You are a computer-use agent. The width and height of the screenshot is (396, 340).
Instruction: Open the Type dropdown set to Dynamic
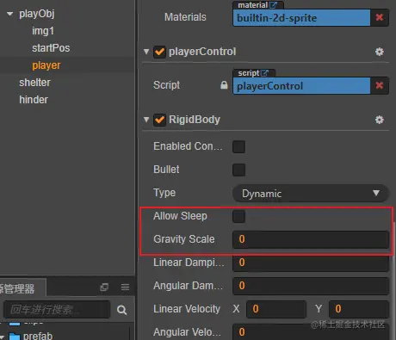pyautogui.click(x=311, y=193)
